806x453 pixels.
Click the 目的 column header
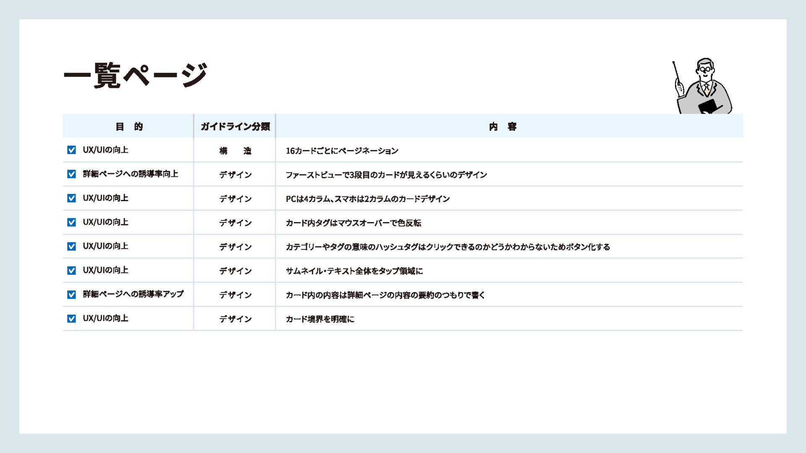(129, 127)
